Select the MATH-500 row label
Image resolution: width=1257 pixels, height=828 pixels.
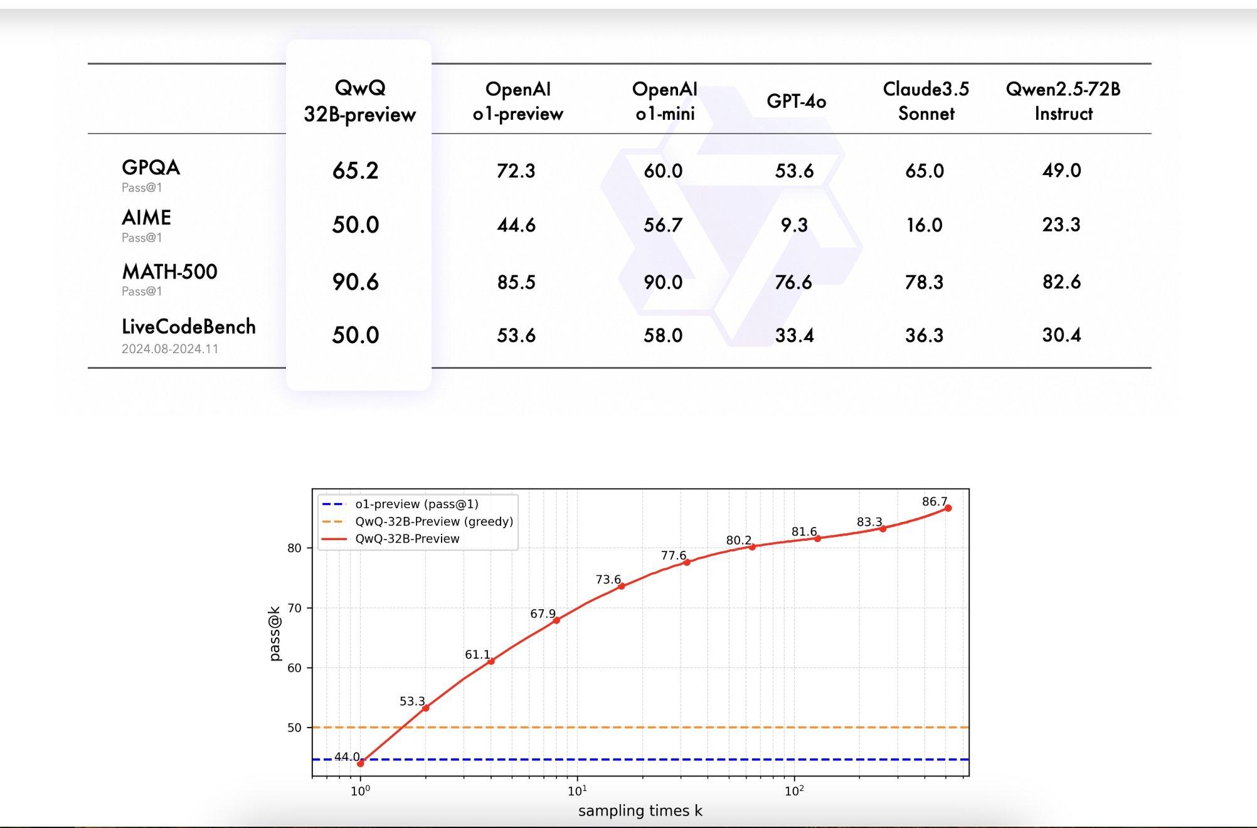pos(169,272)
